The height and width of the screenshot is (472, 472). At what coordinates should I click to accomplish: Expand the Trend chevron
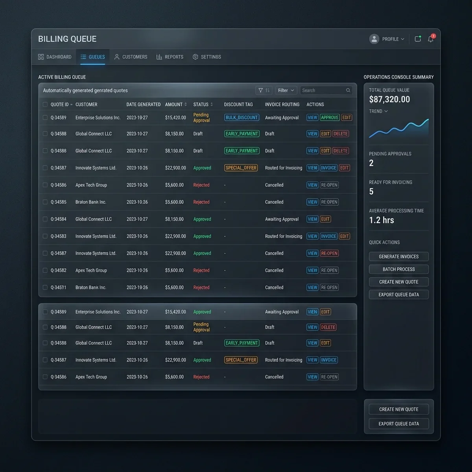[x=386, y=111]
